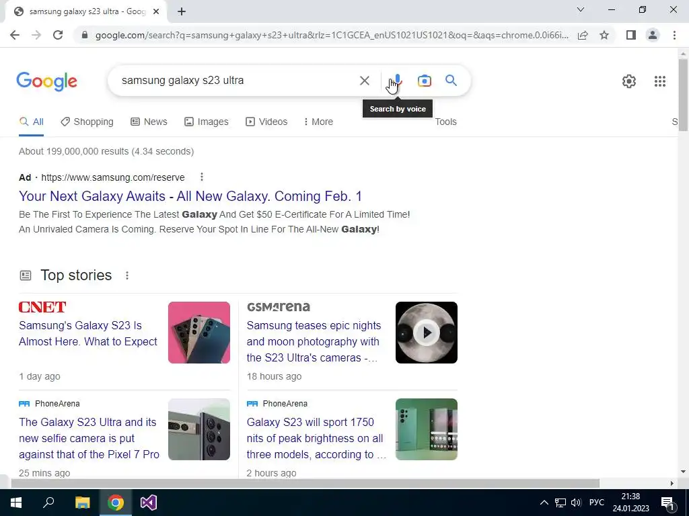689x516 pixels.
Task: Switch input language via РУС indicator
Action: (x=597, y=503)
